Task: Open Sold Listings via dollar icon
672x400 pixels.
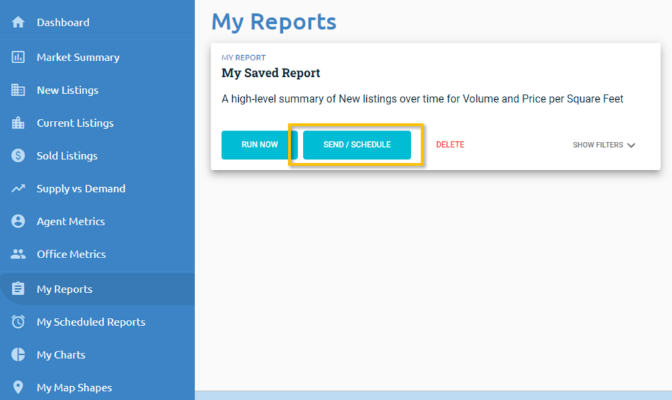Action: click(x=18, y=156)
